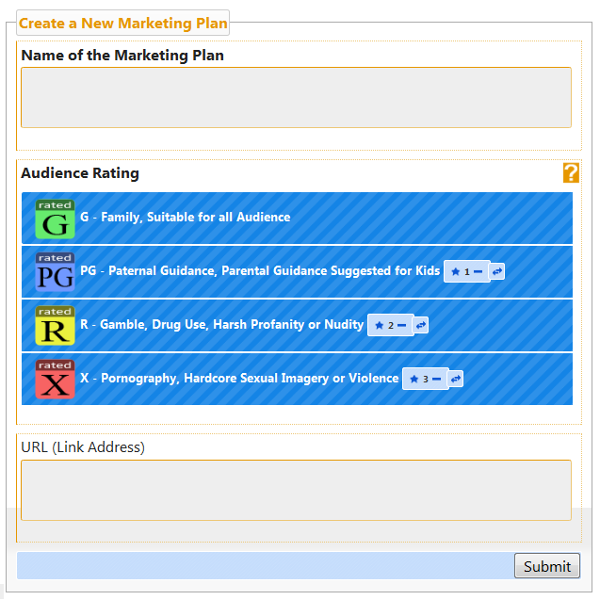Image resolution: width=600 pixels, height=600 pixels.
Task: Click the swap arrows icon in PG row
Action: point(497,271)
